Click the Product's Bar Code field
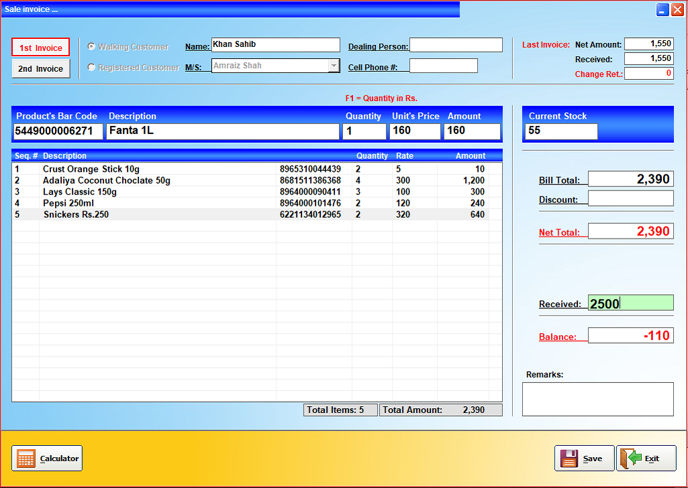688x488 pixels. [58, 131]
